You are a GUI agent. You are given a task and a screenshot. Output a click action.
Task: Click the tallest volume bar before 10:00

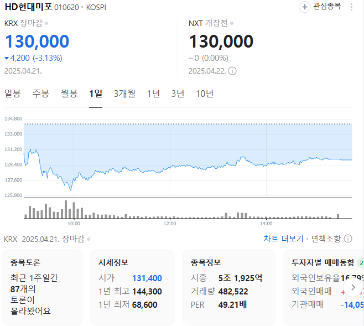[x=66, y=209]
